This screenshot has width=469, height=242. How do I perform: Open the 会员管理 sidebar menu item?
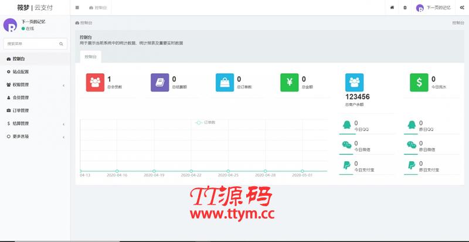click(35, 97)
